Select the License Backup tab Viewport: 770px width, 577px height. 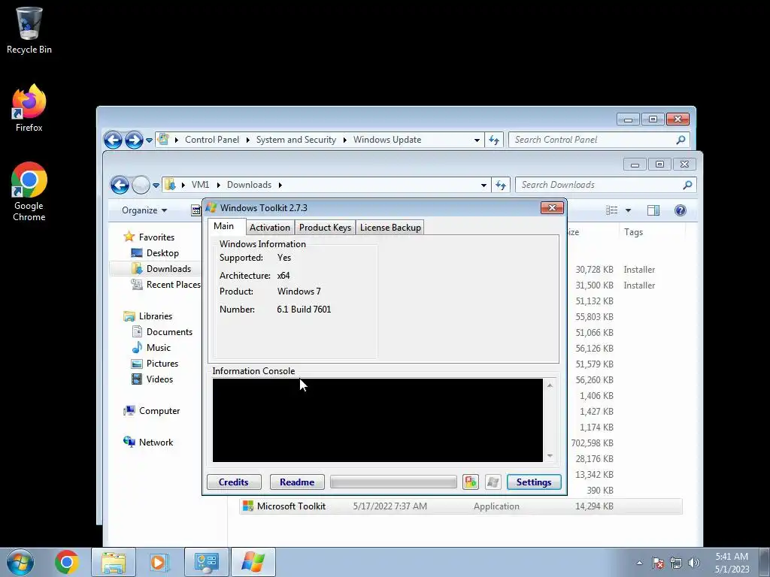[390, 227]
